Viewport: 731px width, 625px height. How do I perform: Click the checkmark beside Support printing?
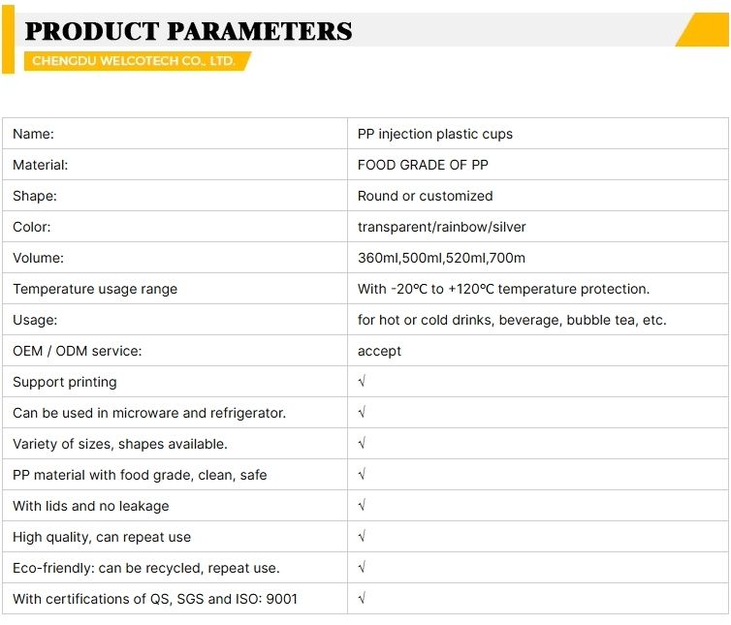click(x=362, y=382)
